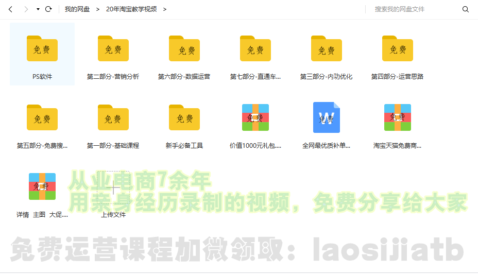Click the 第六部分-数据运营 label
The image size is (478, 274).
coord(184,77)
